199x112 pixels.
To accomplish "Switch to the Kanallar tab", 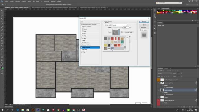I will pos(166,68).
